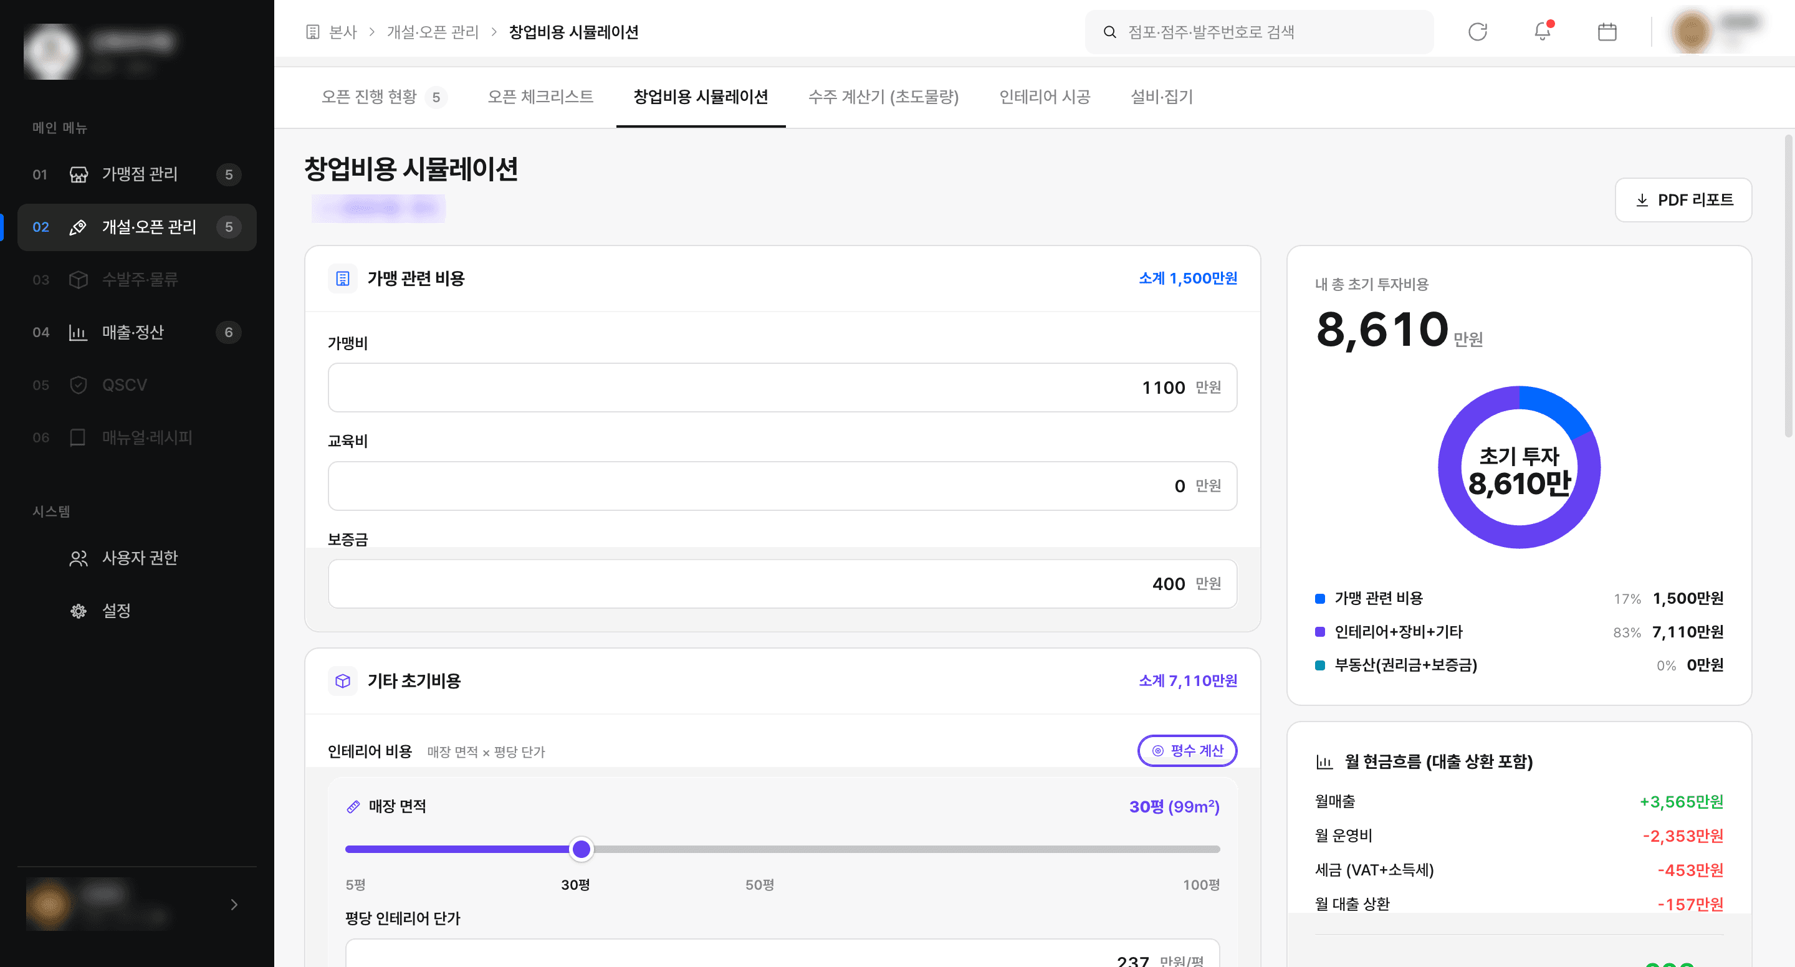Click the 교육비 input field

(x=782, y=485)
